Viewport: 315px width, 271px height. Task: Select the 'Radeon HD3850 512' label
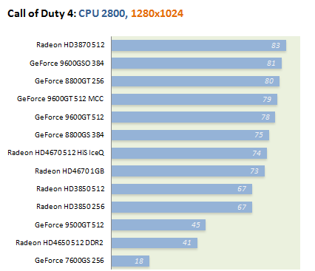pyautogui.click(x=70, y=189)
